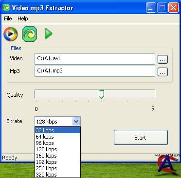
Task: Open the Help menu
Action: pyautogui.click(x=23, y=18)
